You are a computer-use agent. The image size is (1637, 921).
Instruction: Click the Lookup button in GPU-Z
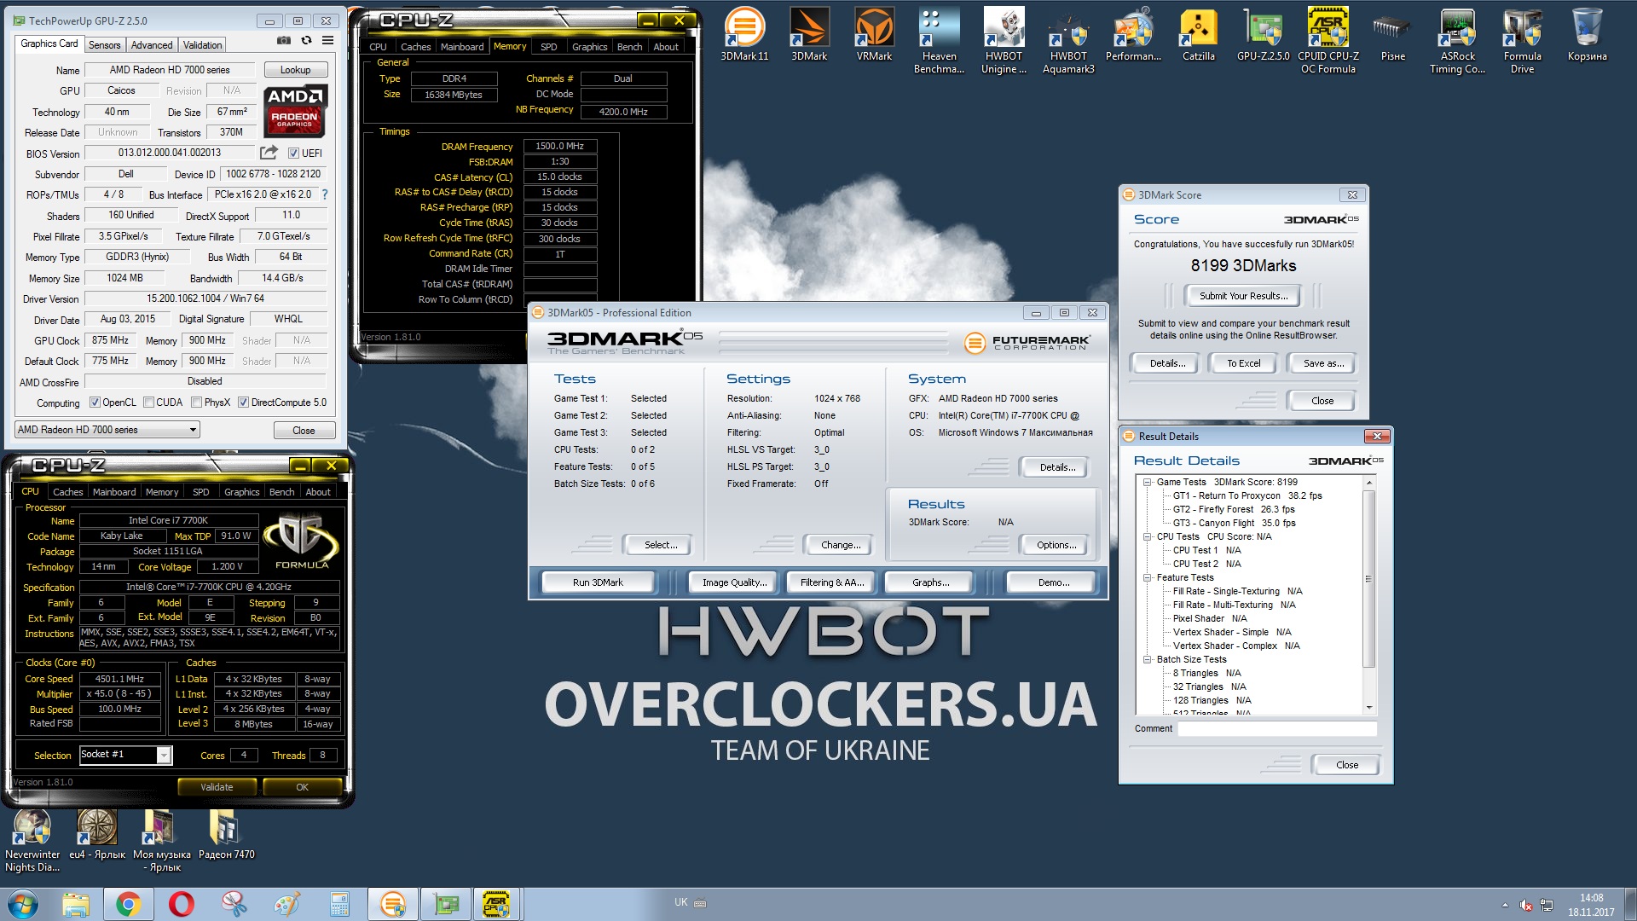pyautogui.click(x=295, y=70)
